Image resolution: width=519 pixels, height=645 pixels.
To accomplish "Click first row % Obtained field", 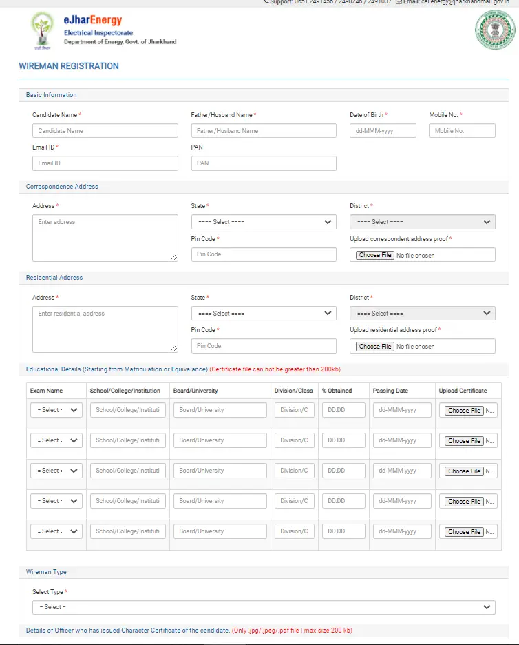I will coord(343,410).
